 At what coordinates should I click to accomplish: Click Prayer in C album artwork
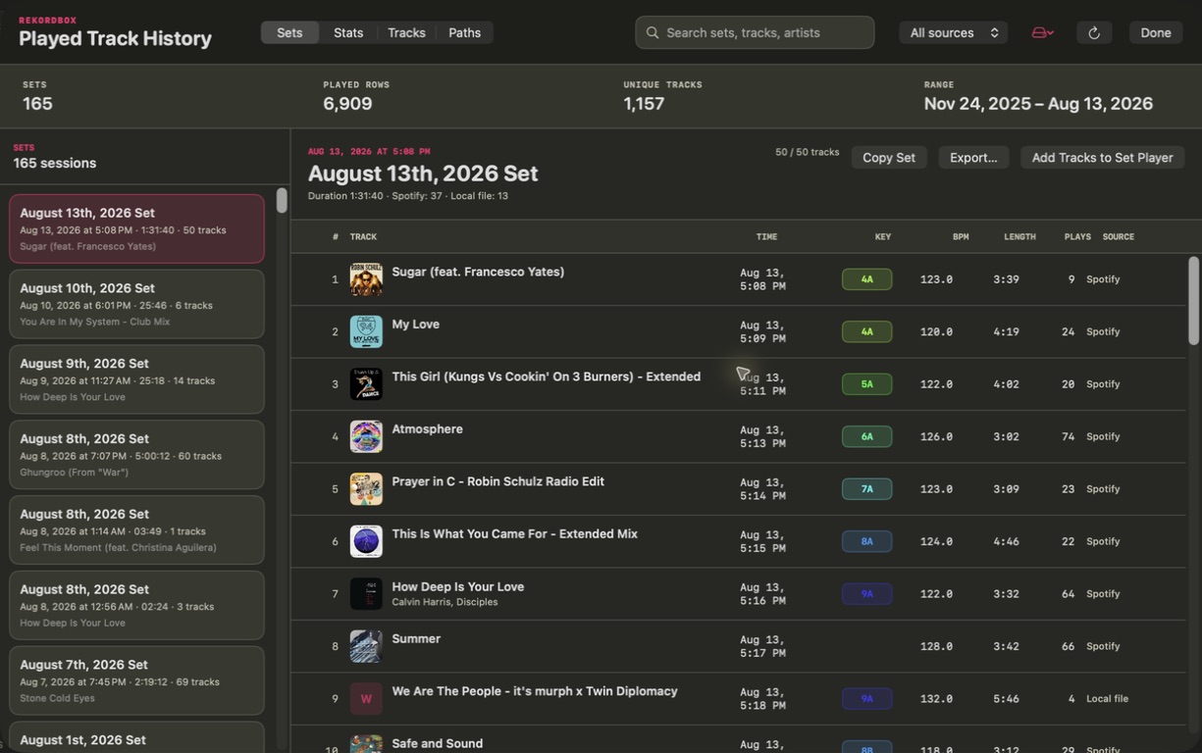366,489
